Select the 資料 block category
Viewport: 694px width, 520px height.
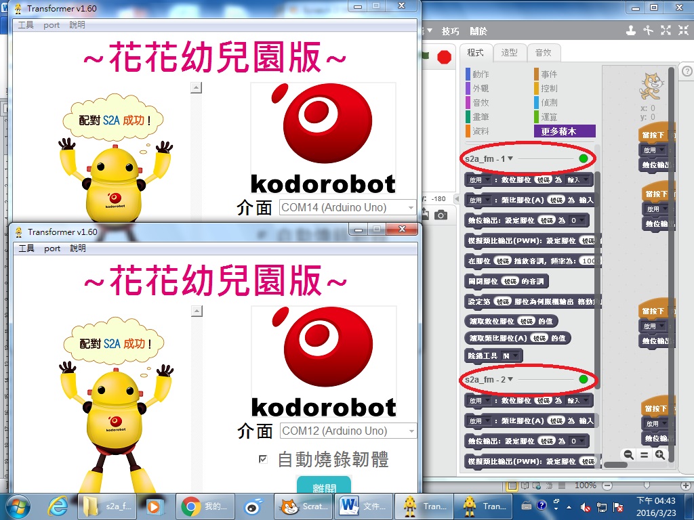point(481,131)
